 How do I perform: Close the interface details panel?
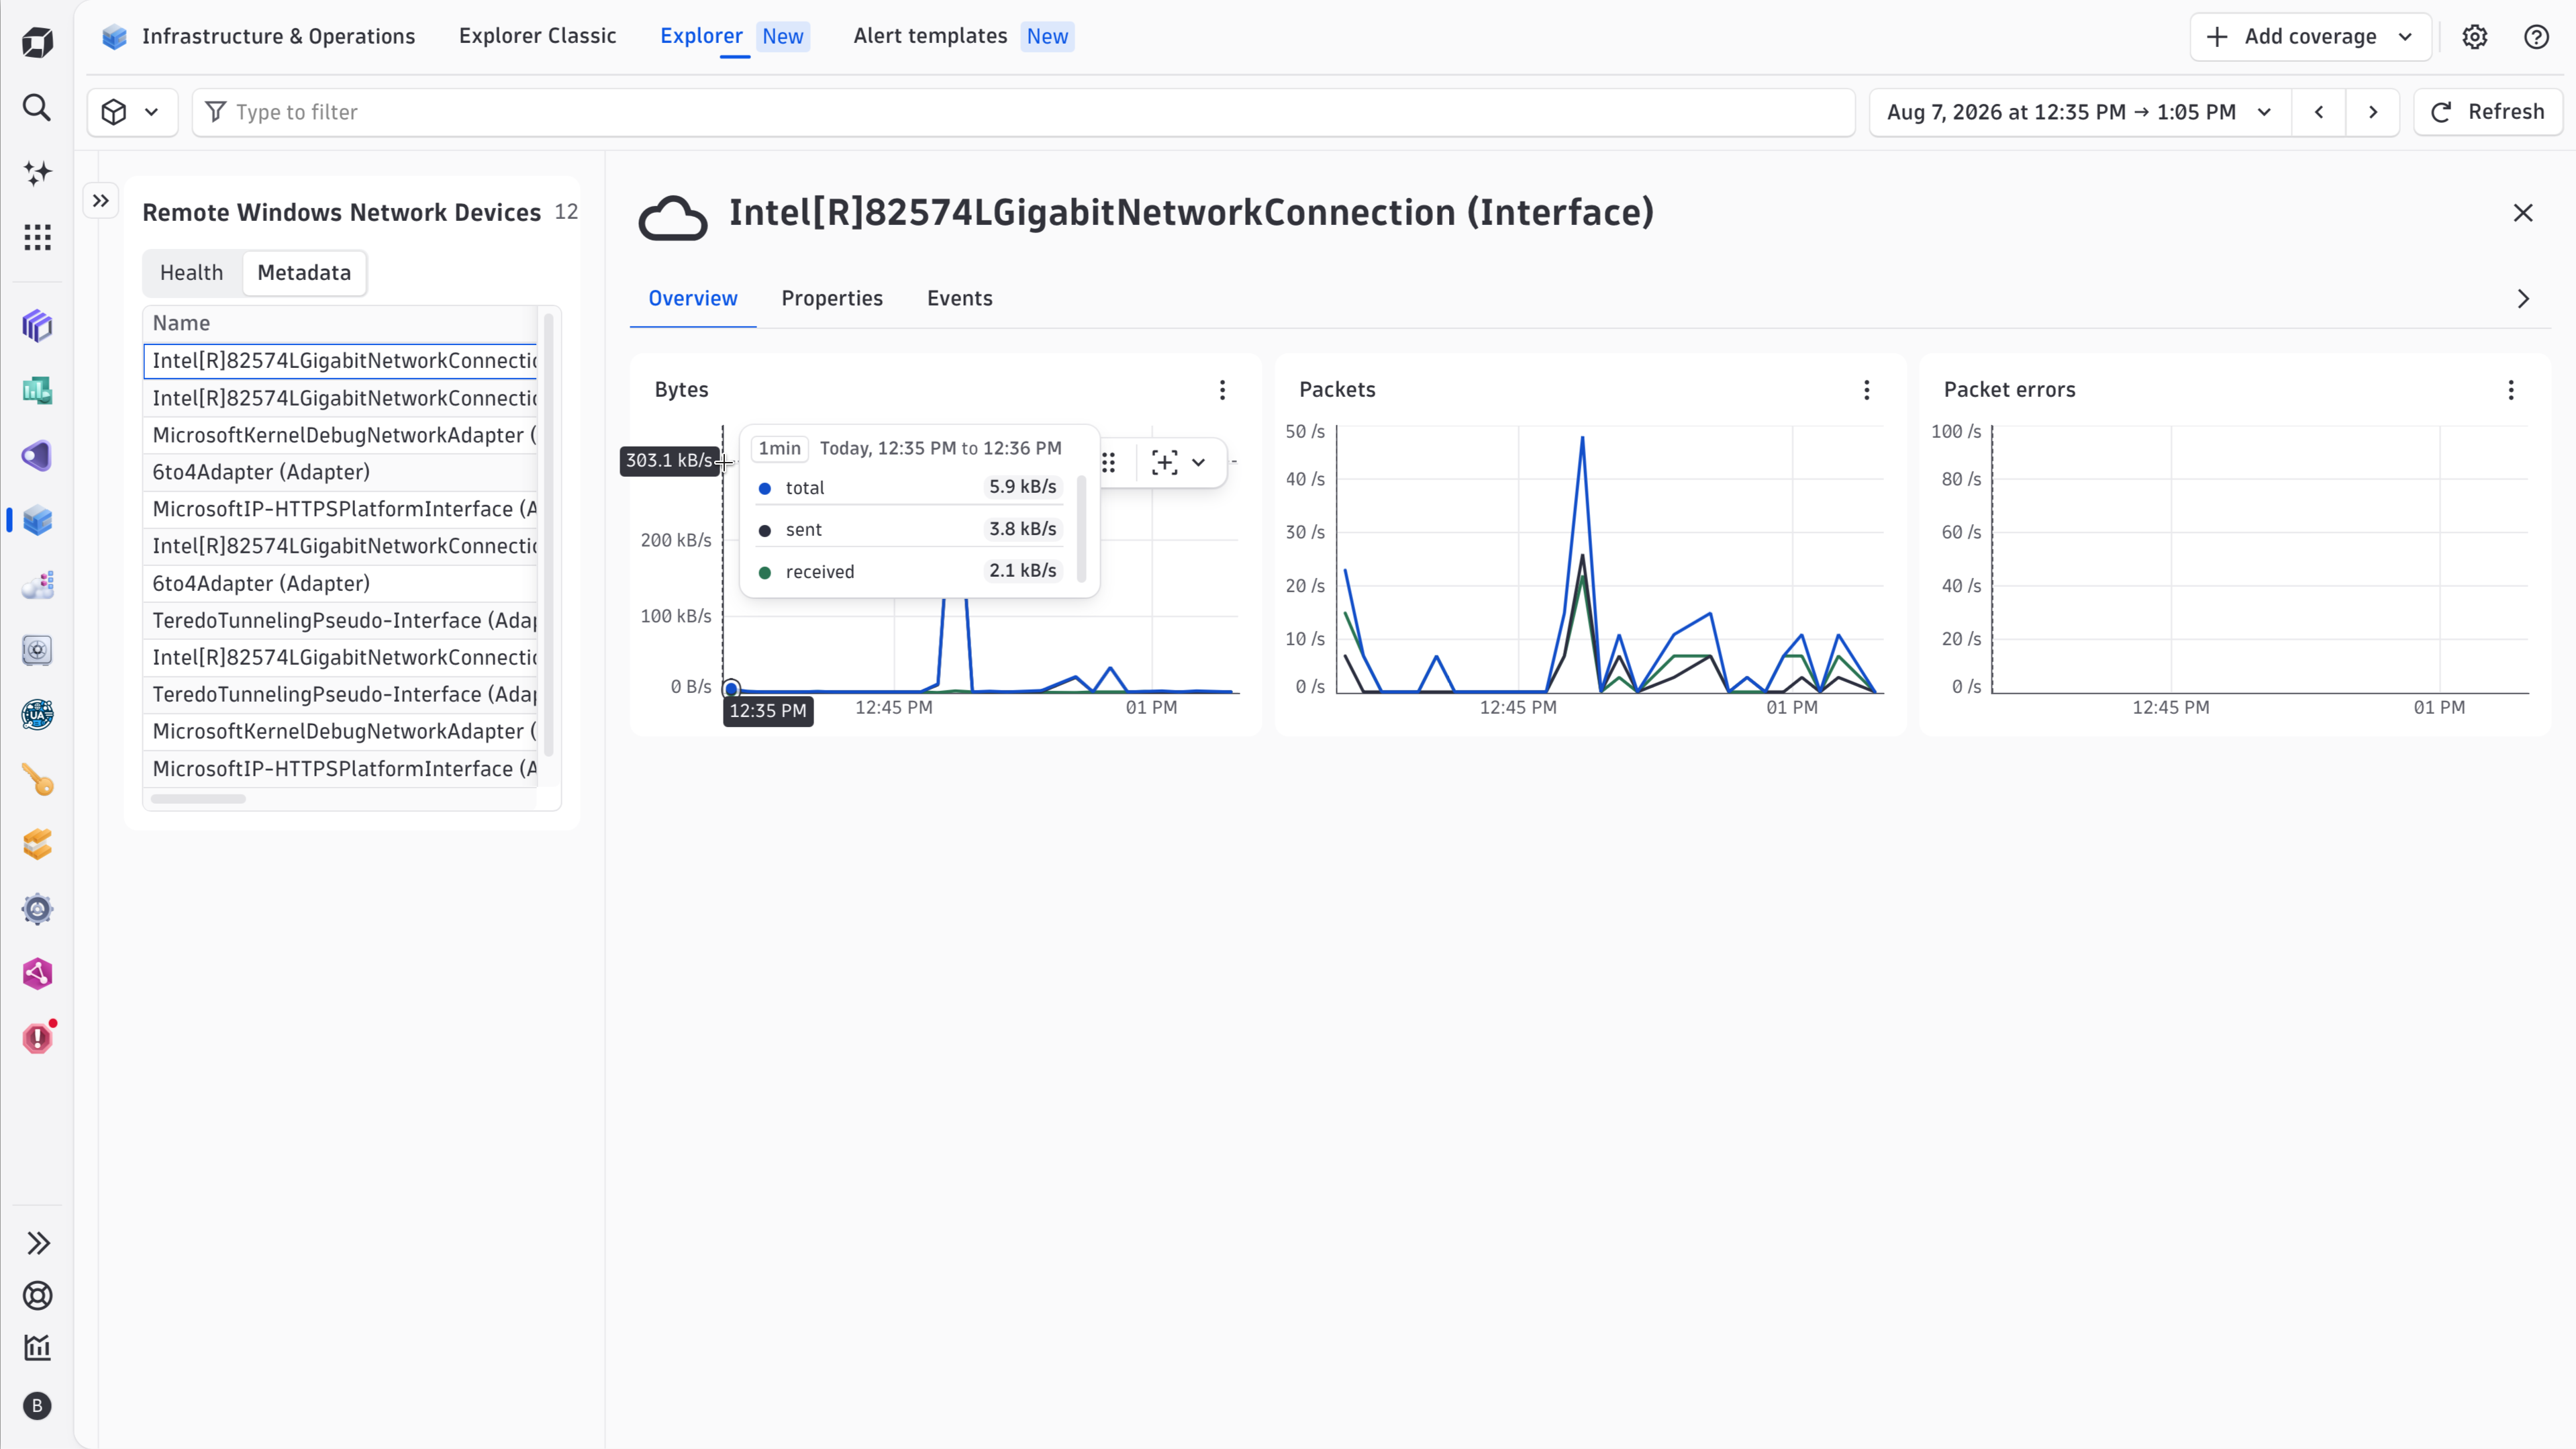(2523, 213)
